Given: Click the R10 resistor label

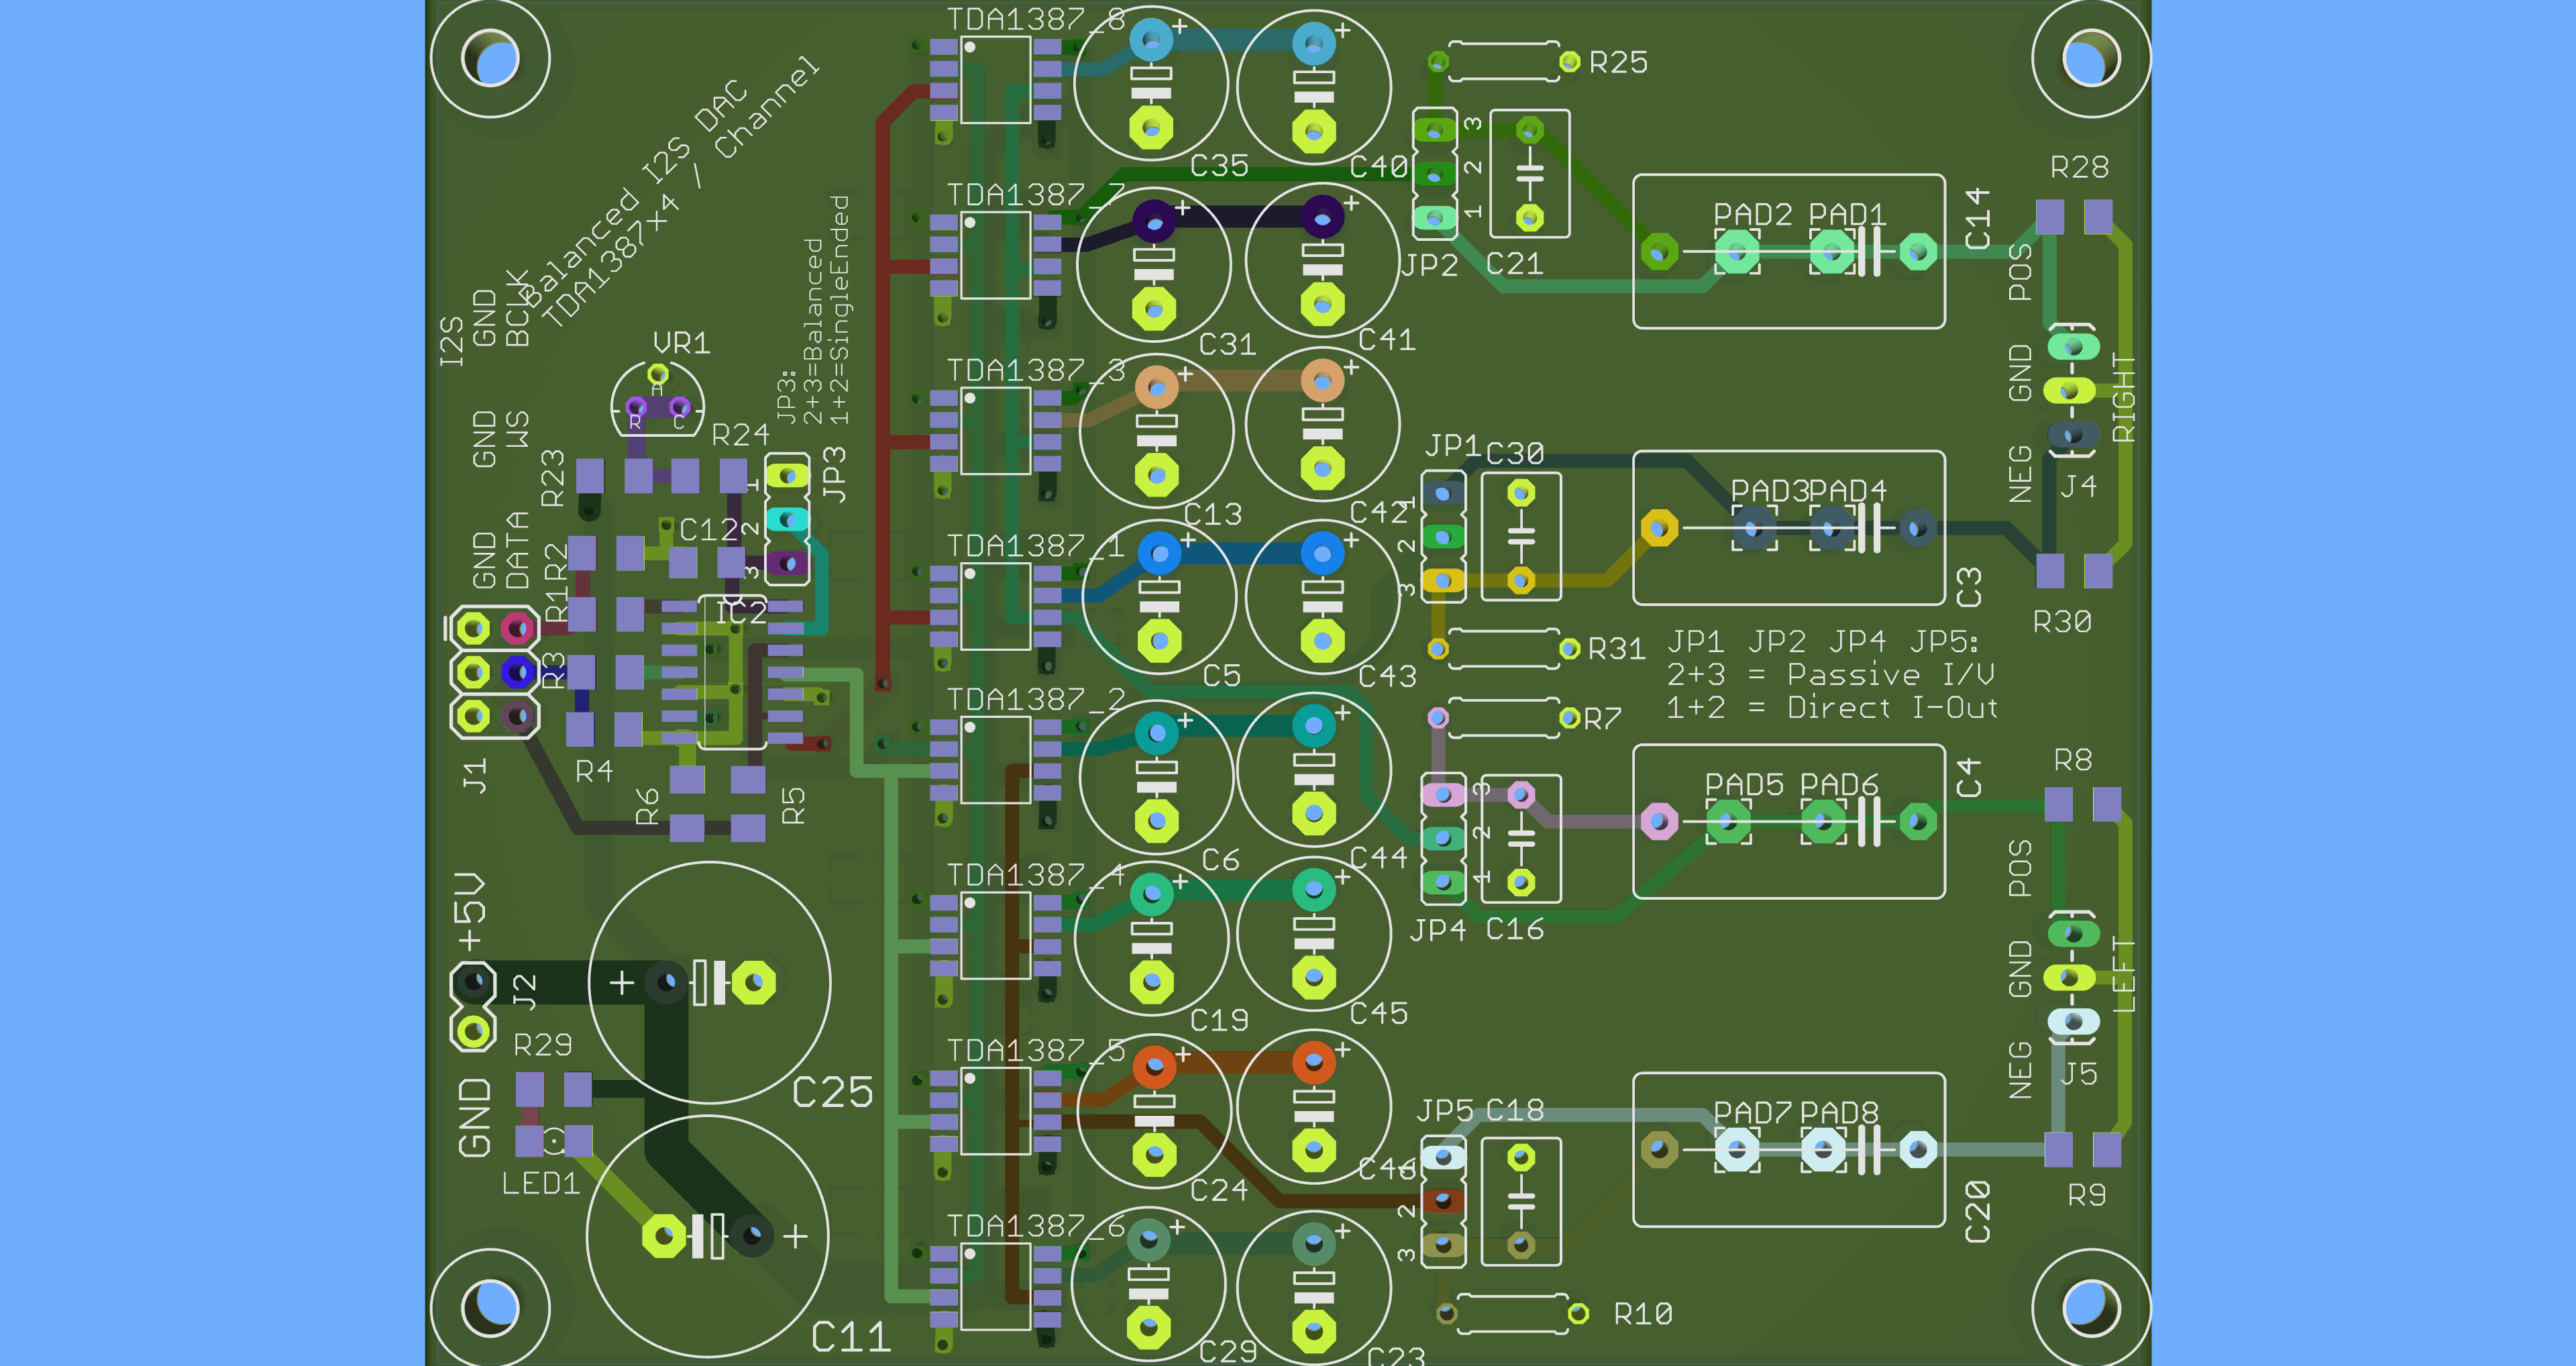Looking at the screenshot, I should 1643,1313.
